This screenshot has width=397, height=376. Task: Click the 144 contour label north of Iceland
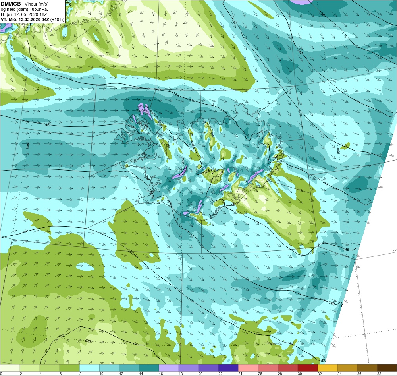pyautogui.click(x=177, y=94)
